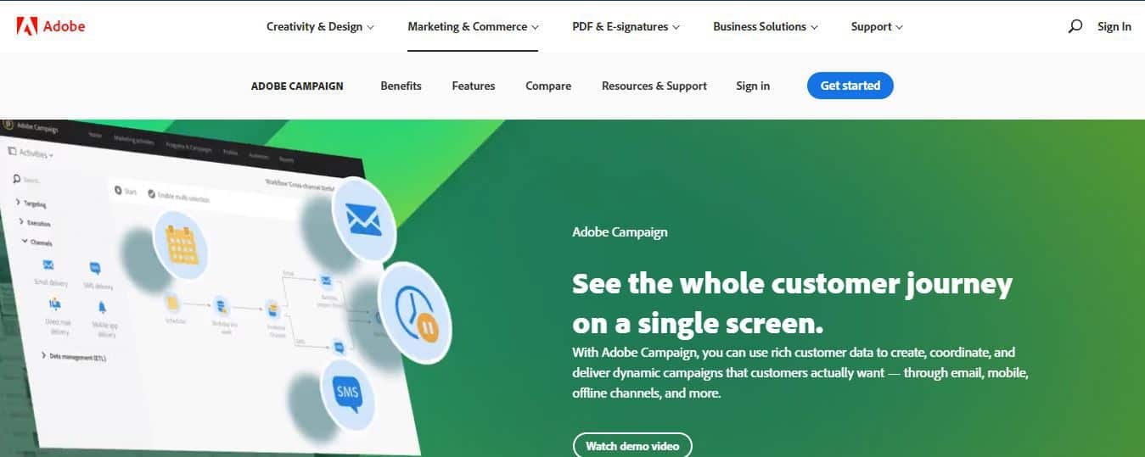Go to the Features tab
This screenshot has height=457, width=1145.
(474, 86)
